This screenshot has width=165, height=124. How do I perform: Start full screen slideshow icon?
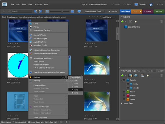pyautogui.click(x=79, y=11)
